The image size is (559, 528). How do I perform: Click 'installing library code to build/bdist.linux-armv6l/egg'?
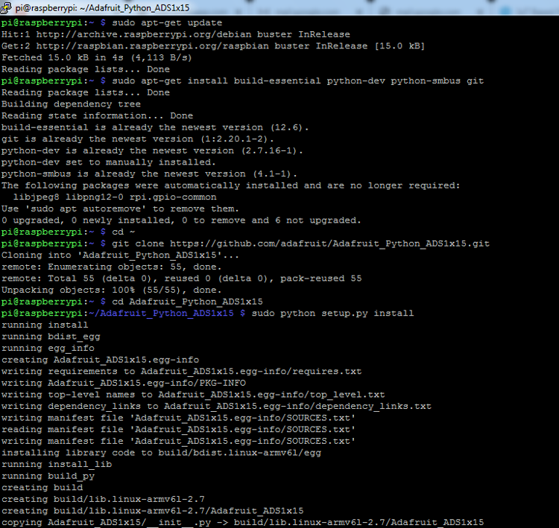(x=161, y=453)
